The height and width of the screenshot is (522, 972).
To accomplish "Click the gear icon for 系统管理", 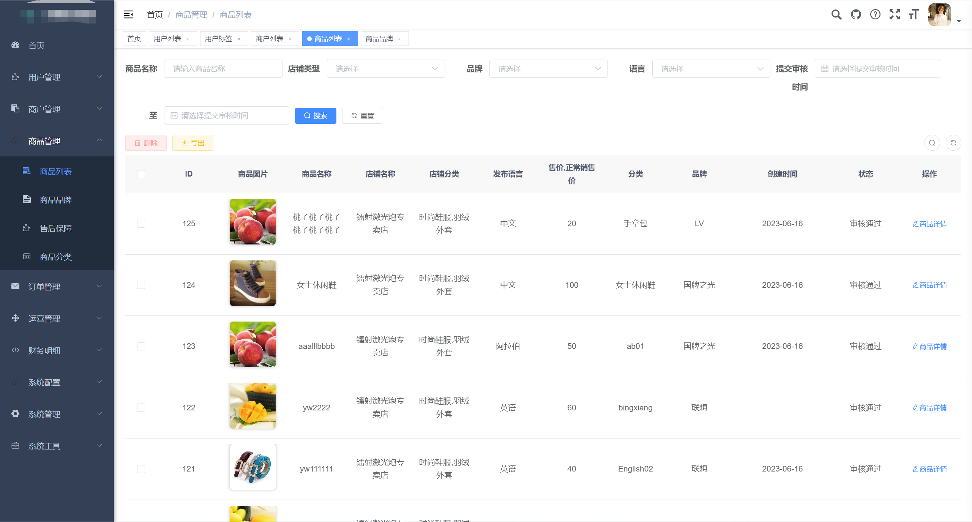I will point(15,414).
